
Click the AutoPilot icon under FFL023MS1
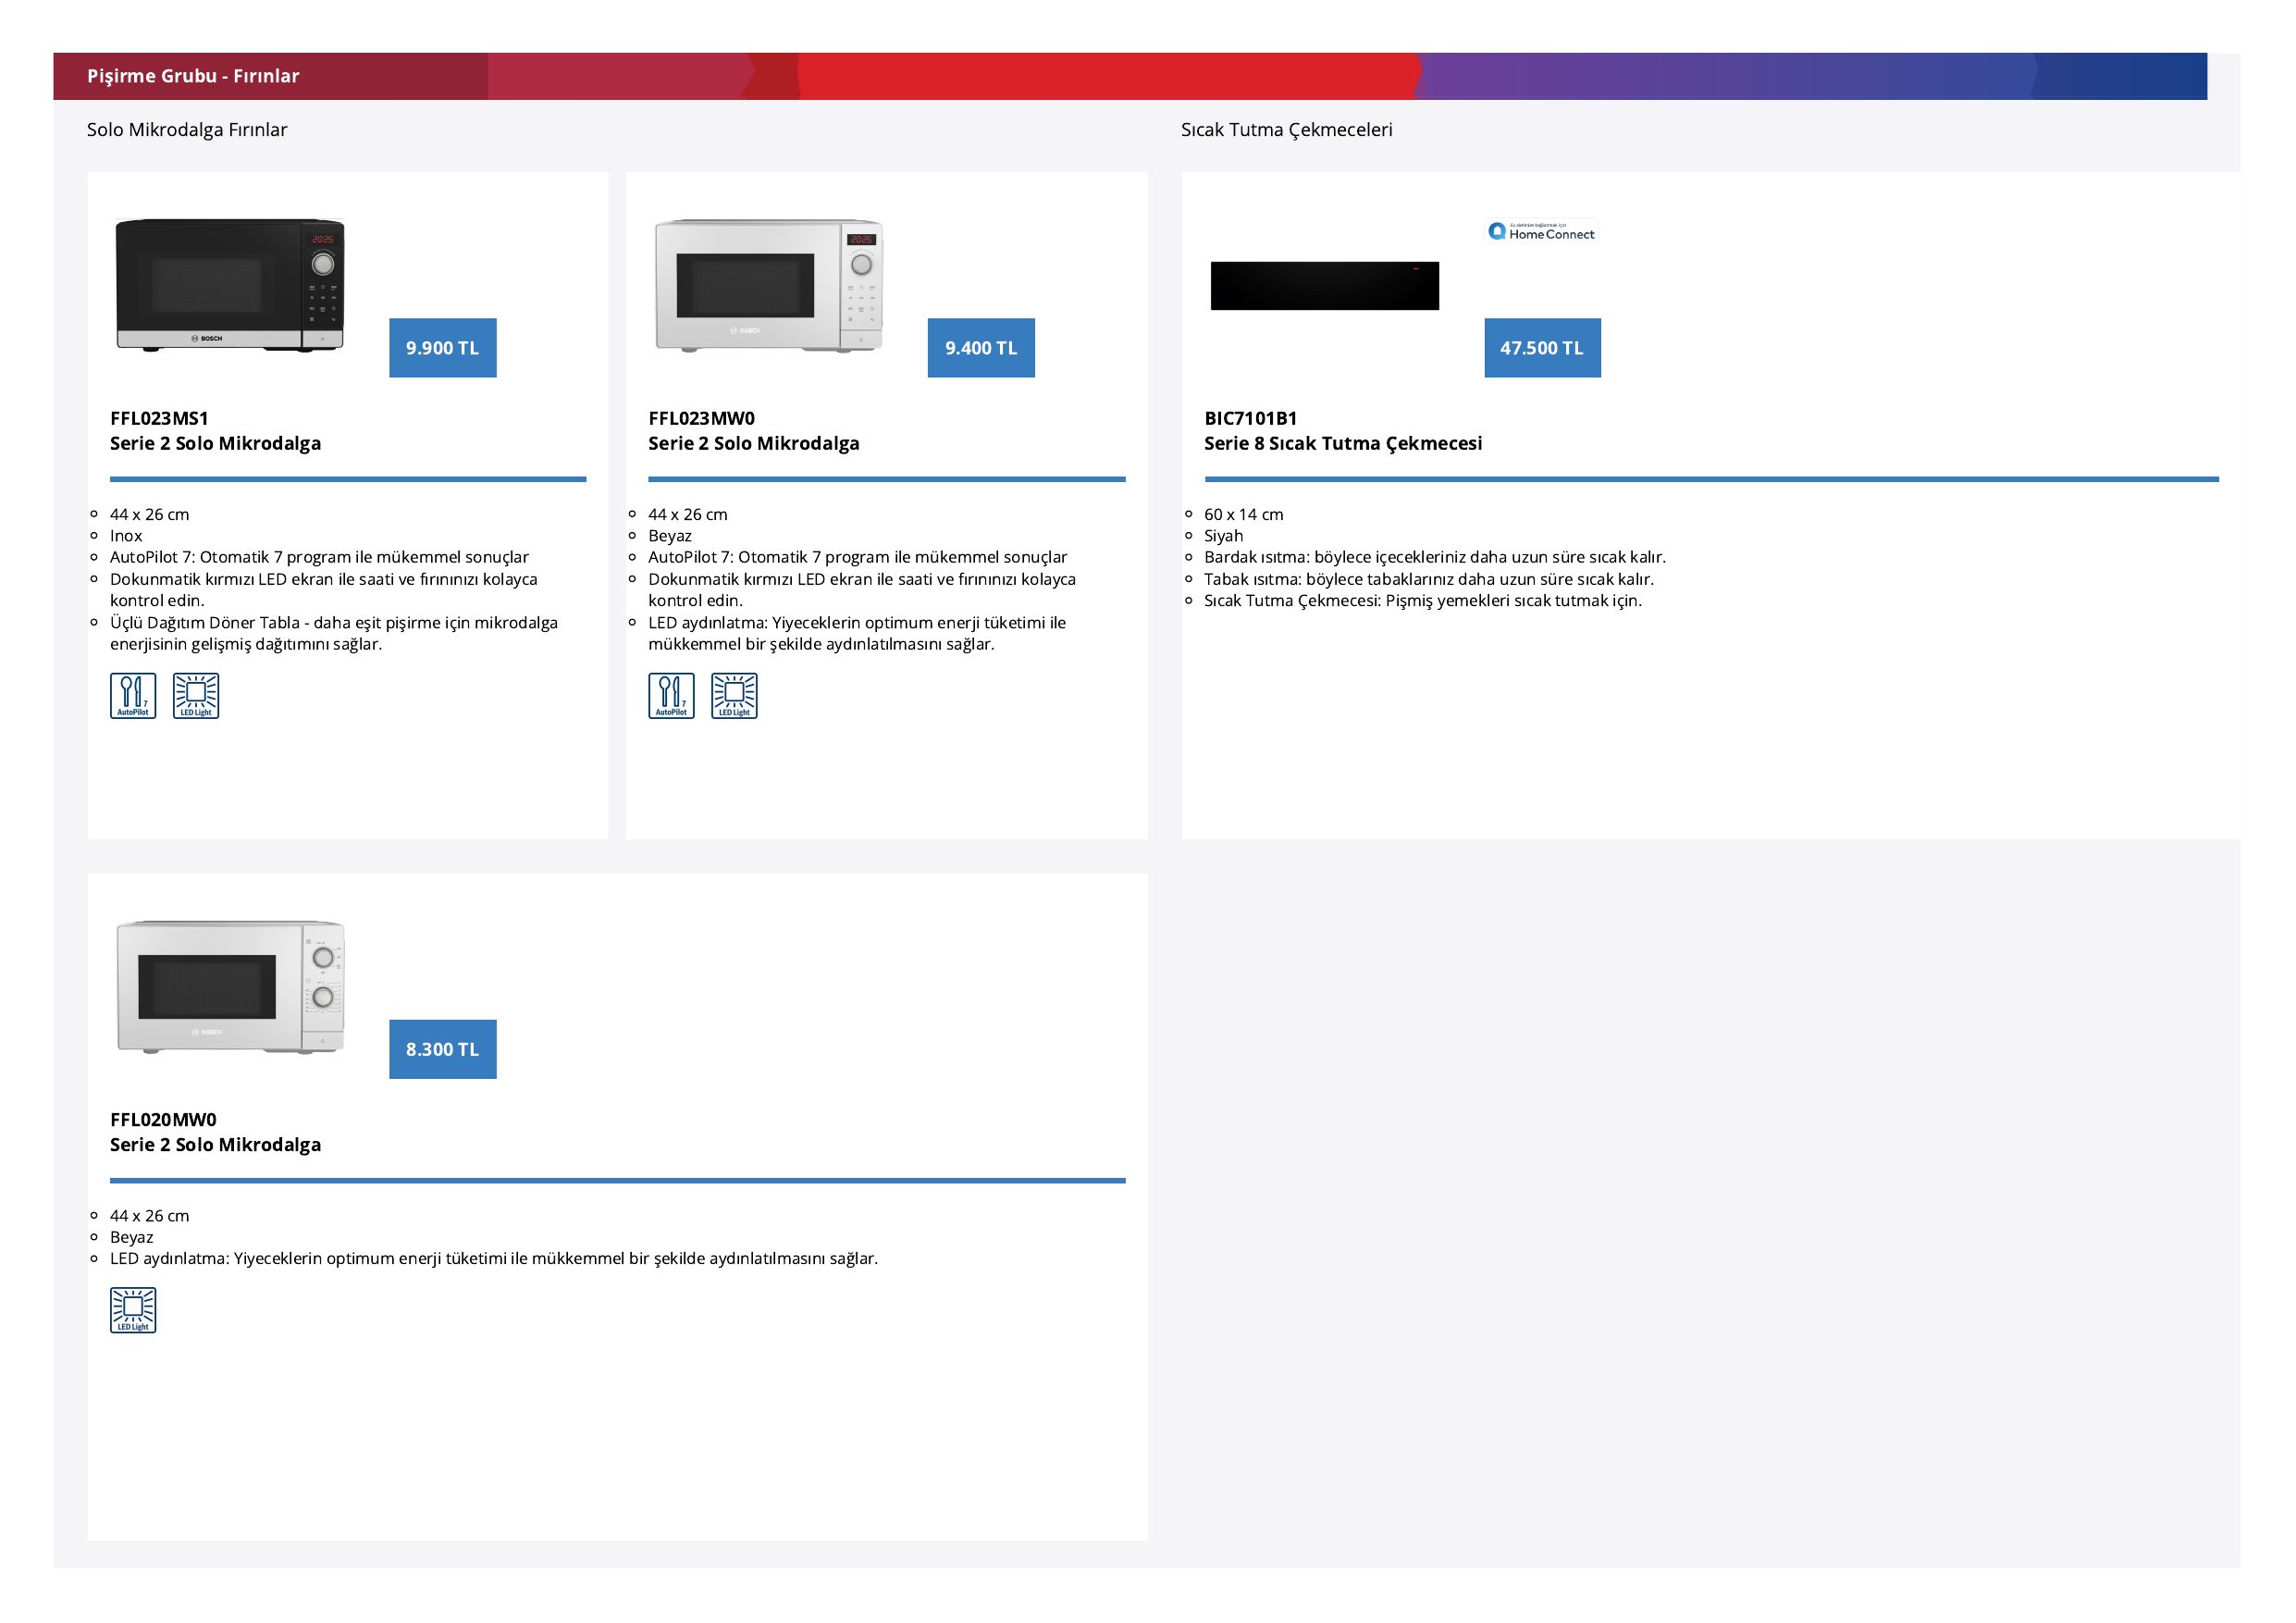(133, 696)
